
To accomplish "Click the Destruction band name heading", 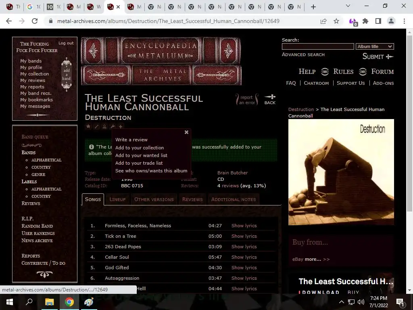I will (108, 117).
